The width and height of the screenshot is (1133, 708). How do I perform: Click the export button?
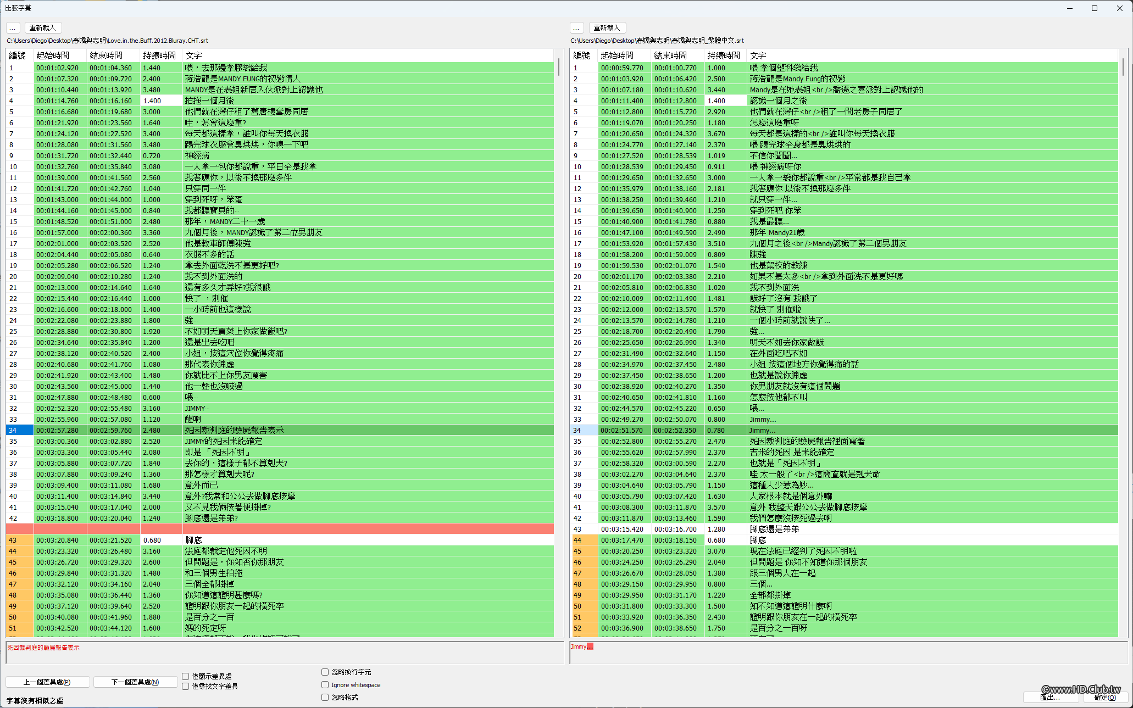point(1051,697)
